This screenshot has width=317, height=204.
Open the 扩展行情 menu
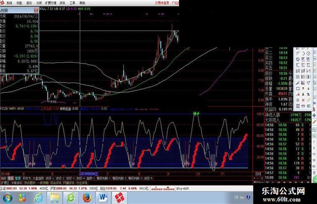coord(51,3)
